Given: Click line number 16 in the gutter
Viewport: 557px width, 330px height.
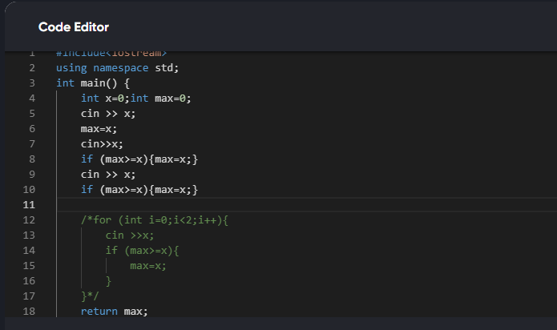Looking at the screenshot, I should click(29, 281).
